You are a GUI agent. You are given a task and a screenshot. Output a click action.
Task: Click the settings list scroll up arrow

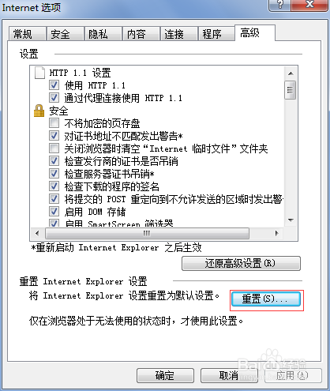pyautogui.click(x=291, y=73)
